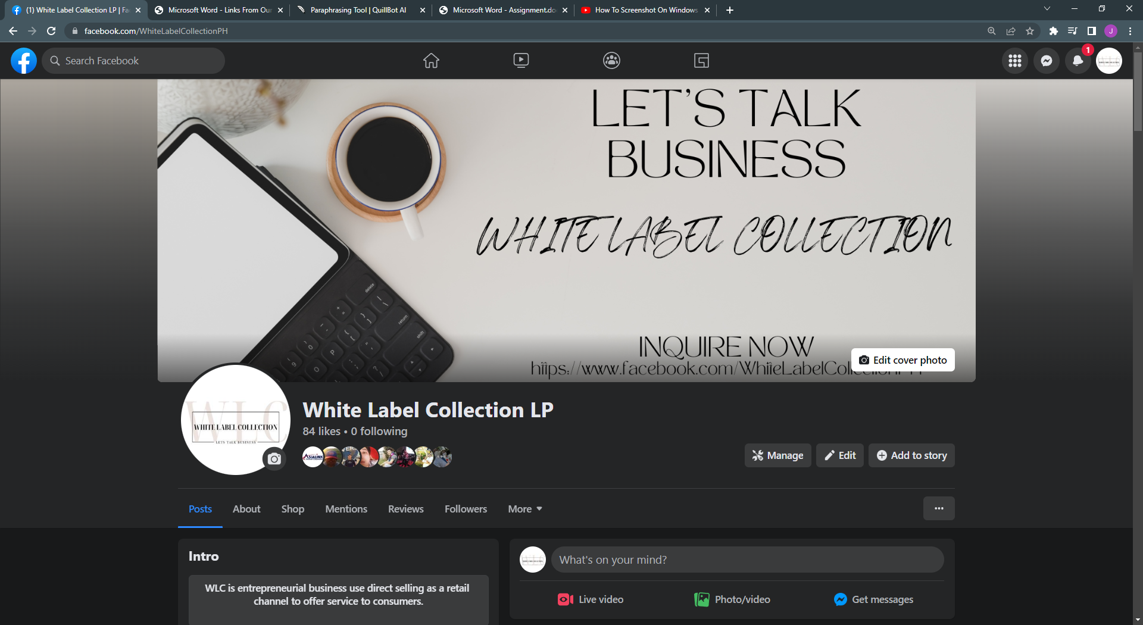
Task: Click the WLC intro description text
Action: [338, 595]
